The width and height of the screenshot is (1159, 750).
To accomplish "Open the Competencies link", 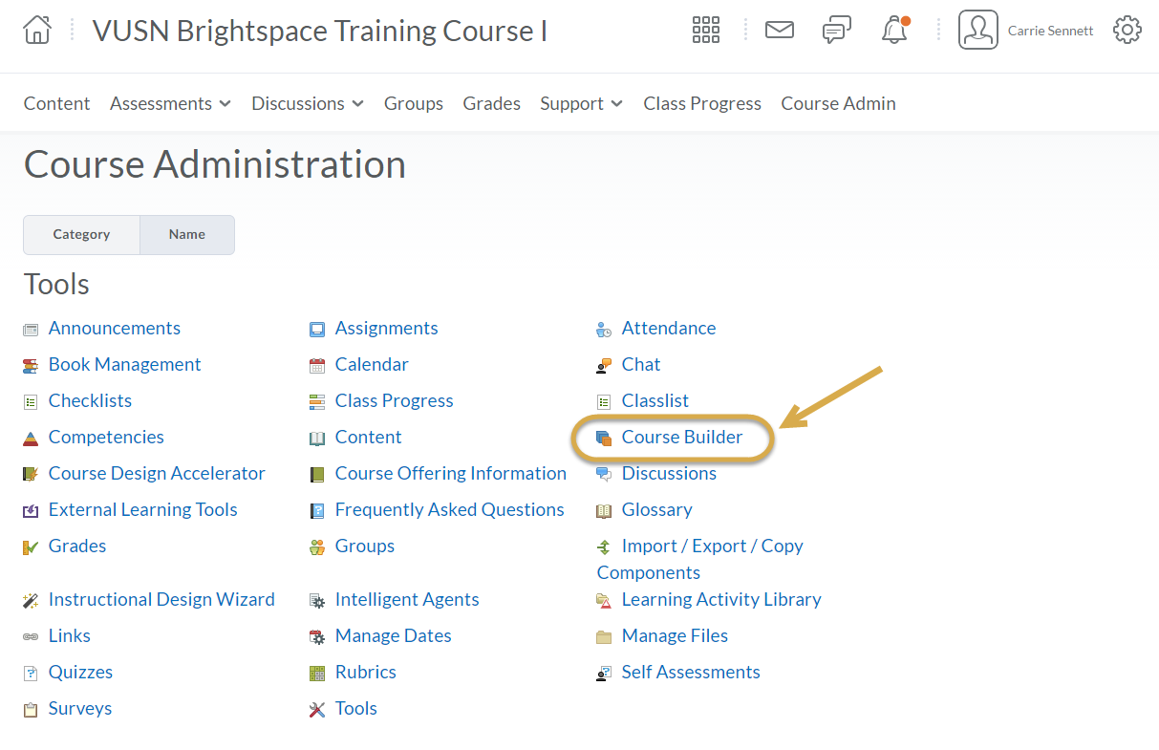I will [106, 437].
